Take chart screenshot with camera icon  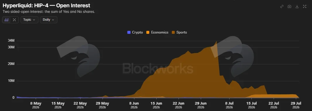click(x=289, y=6)
